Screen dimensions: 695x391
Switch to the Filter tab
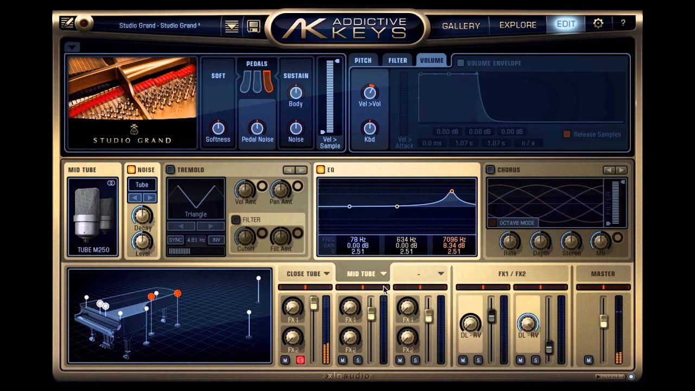(397, 60)
